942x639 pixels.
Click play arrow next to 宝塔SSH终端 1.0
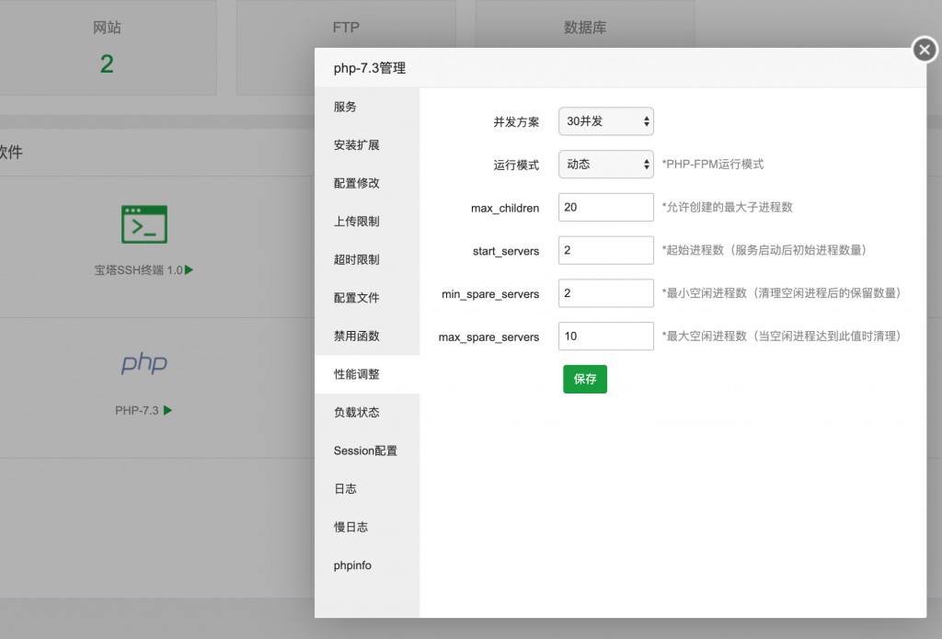pyautogui.click(x=190, y=270)
